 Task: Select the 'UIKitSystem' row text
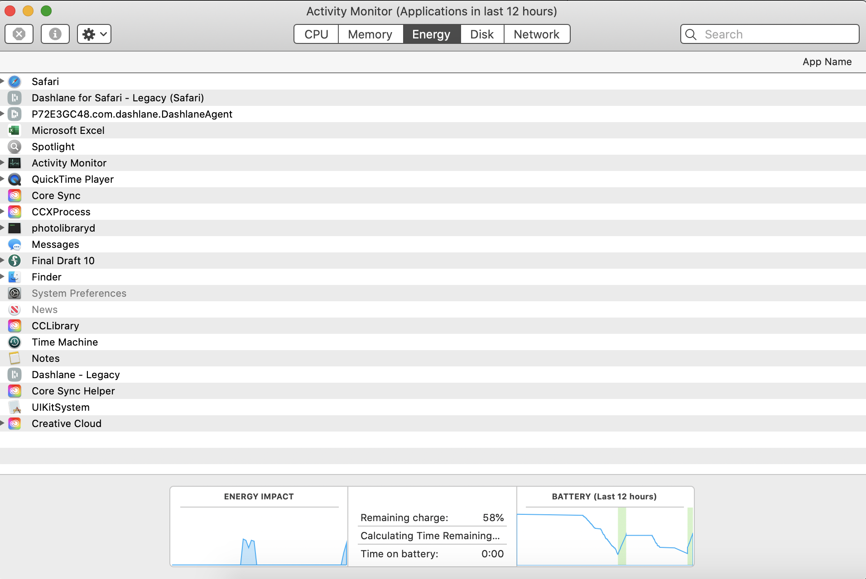[x=61, y=408]
